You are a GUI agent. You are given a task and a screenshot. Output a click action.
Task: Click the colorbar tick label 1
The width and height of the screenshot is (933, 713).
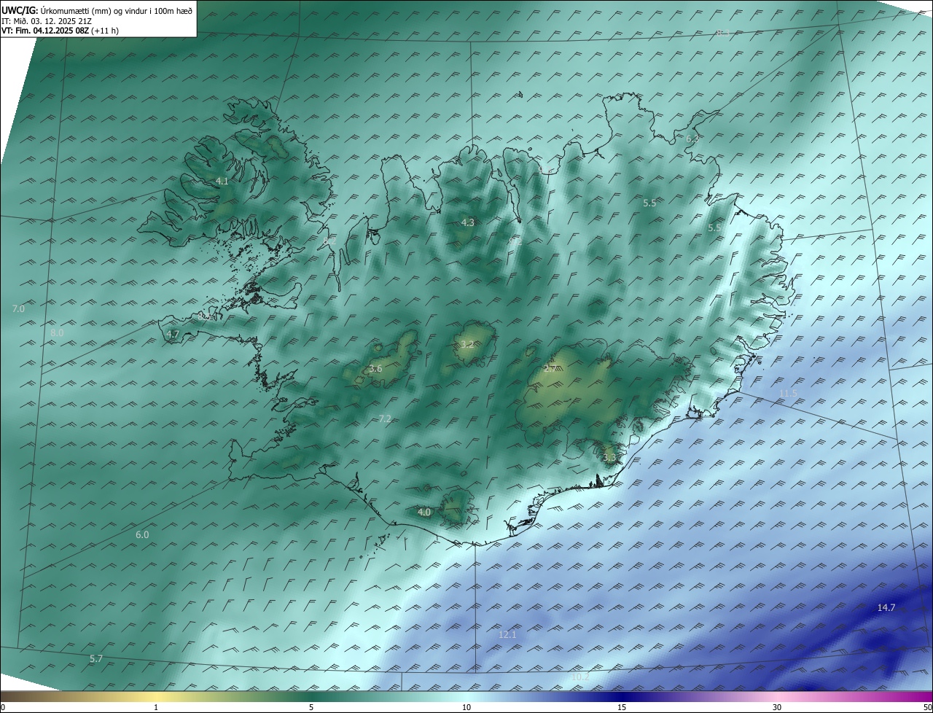tap(156, 707)
